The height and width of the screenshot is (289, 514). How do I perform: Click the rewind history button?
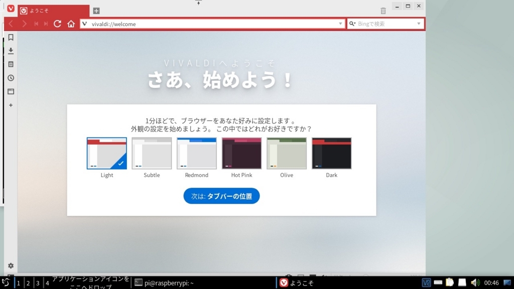click(x=36, y=24)
